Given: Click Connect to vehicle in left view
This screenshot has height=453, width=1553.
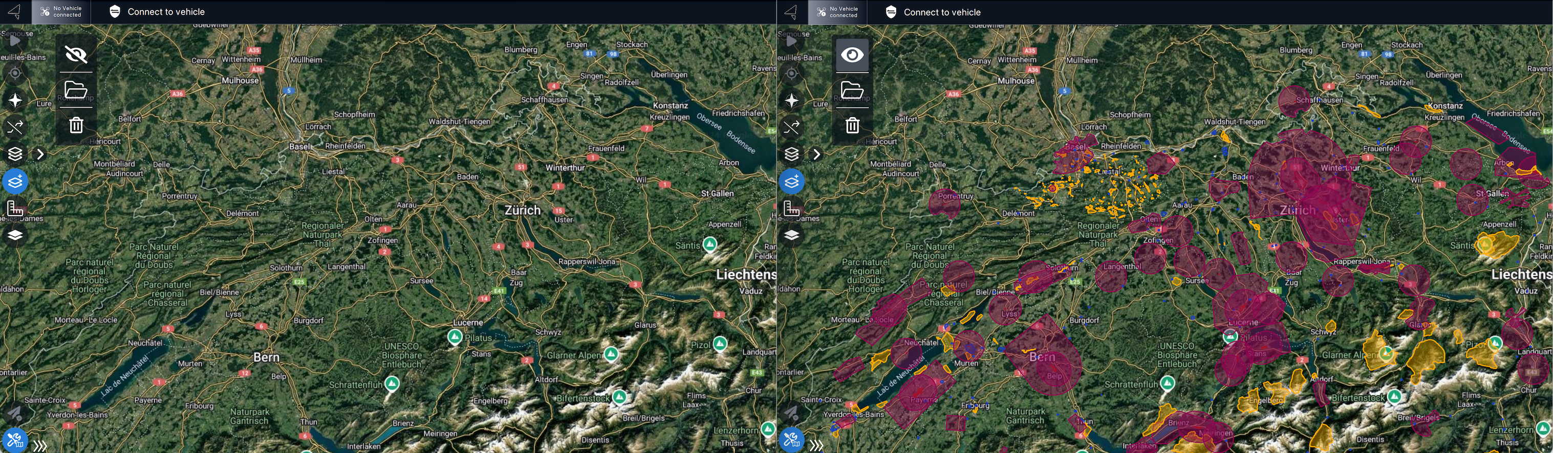Looking at the screenshot, I should point(157,12).
